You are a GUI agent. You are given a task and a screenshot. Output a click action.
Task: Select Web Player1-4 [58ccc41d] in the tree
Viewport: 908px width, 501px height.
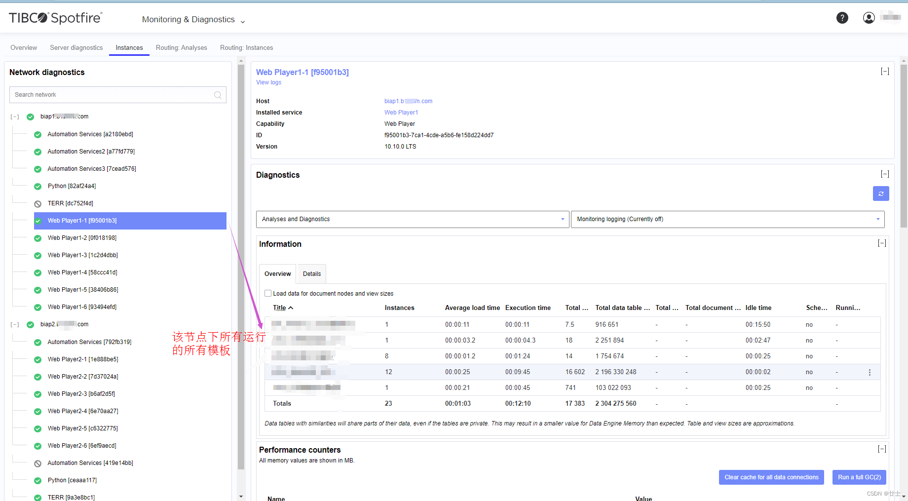[82, 272]
